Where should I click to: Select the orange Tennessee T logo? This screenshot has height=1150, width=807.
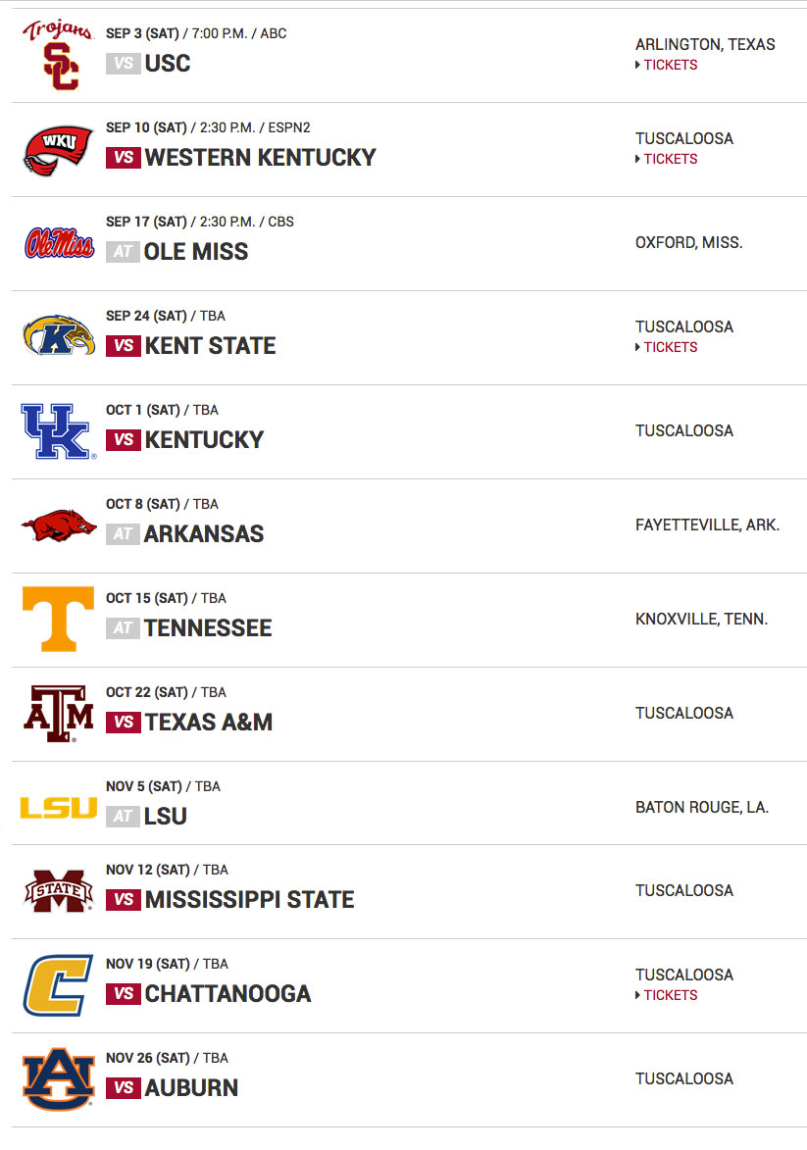(x=59, y=619)
